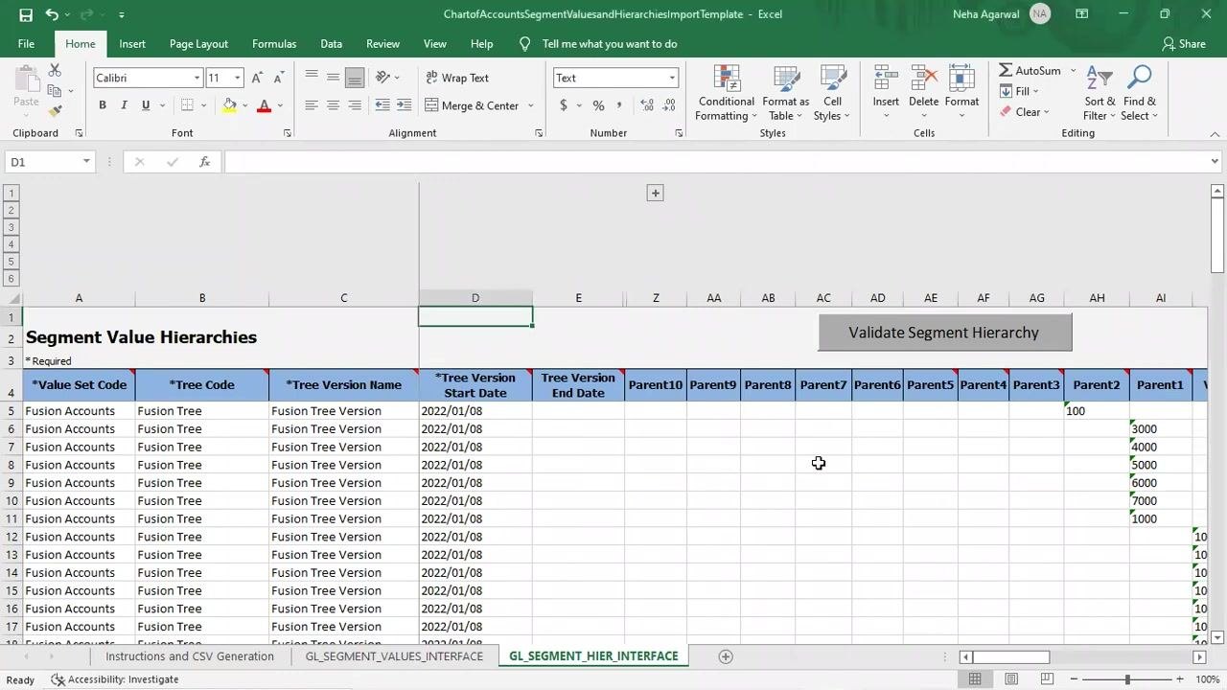Open Sort & Filter options
Viewport: 1227px width, 690px height.
point(1100,94)
